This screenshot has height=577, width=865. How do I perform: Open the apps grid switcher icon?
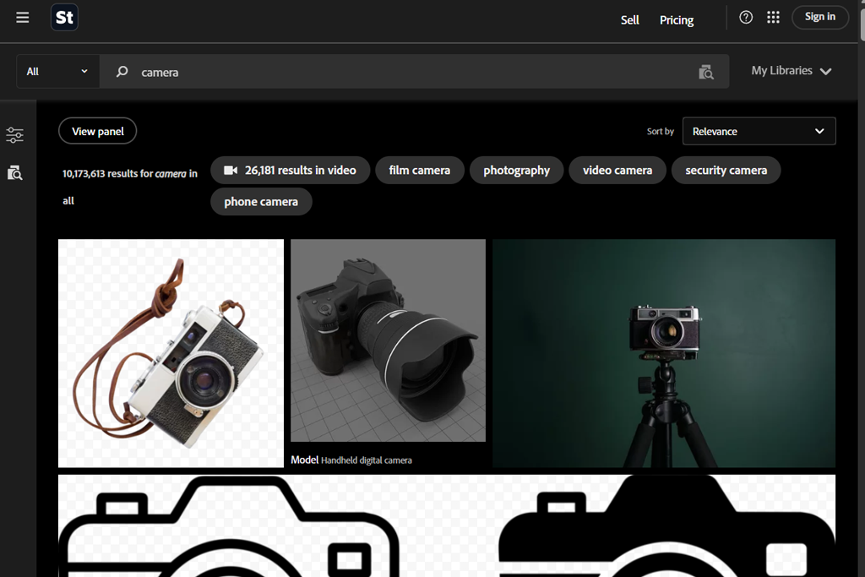[774, 18]
